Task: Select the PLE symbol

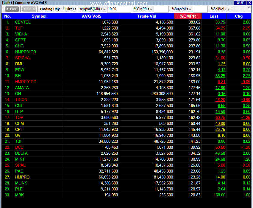Action: coord(19,189)
